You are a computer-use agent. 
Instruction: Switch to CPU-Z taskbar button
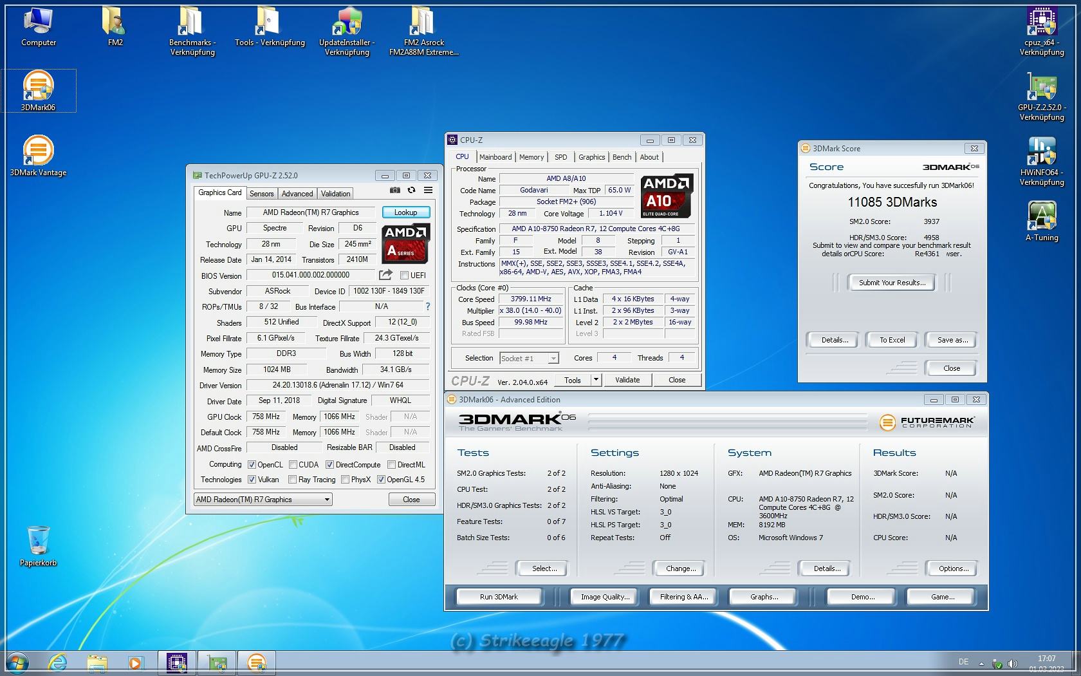pyautogui.click(x=177, y=662)
